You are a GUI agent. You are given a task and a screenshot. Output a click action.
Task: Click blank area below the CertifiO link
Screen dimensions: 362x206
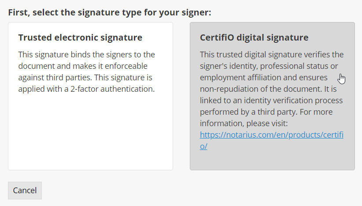pyautogui.click(x=272, y=160)
